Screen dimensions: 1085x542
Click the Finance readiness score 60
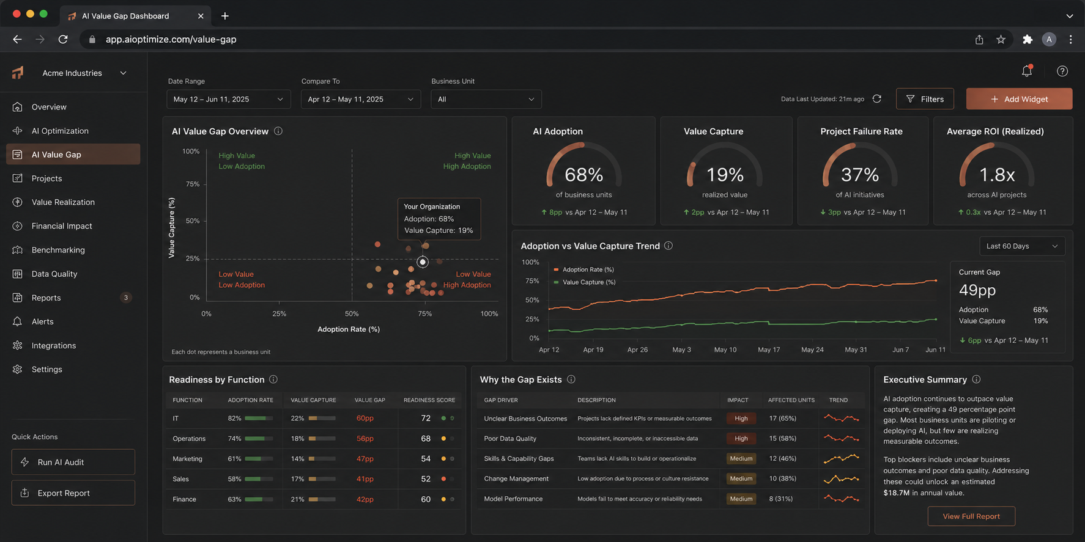point(426,499)
